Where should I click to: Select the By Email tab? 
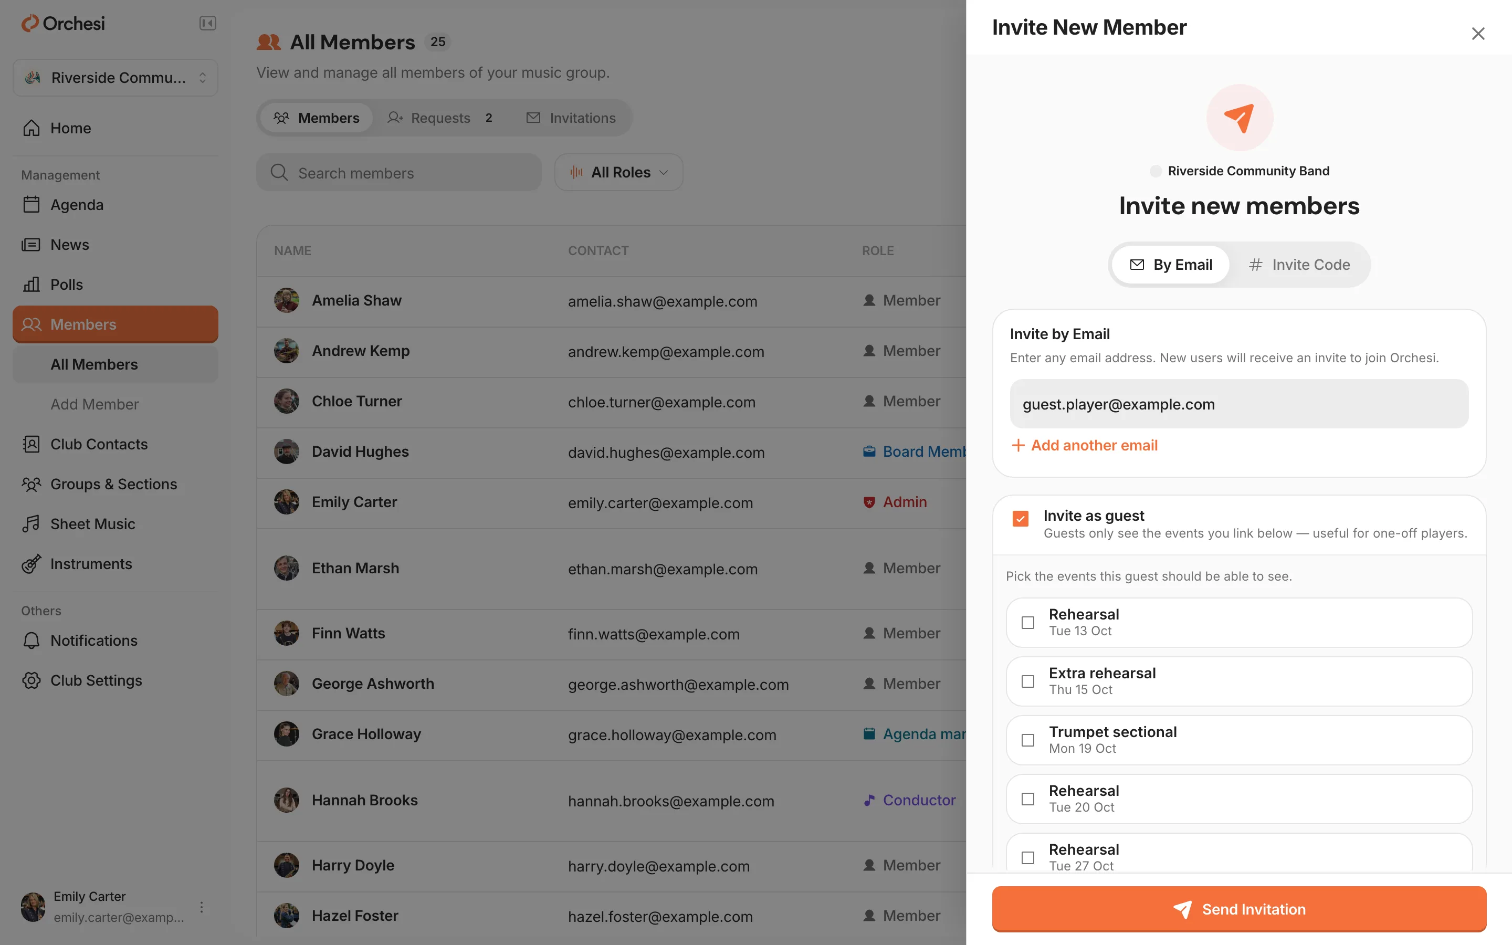[x=1171, y=265]
